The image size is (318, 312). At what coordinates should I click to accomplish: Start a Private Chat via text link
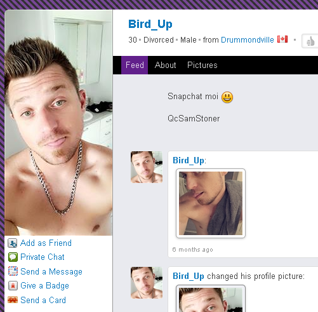43,257
